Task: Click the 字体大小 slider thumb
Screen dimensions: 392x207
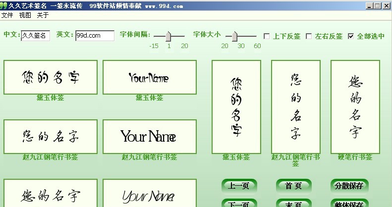Action: 234,37
